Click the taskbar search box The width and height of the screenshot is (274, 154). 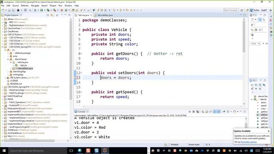pos(38,151)
